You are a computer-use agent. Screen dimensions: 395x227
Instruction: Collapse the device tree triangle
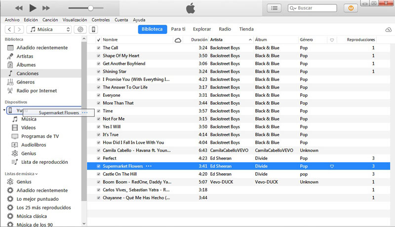4,110
